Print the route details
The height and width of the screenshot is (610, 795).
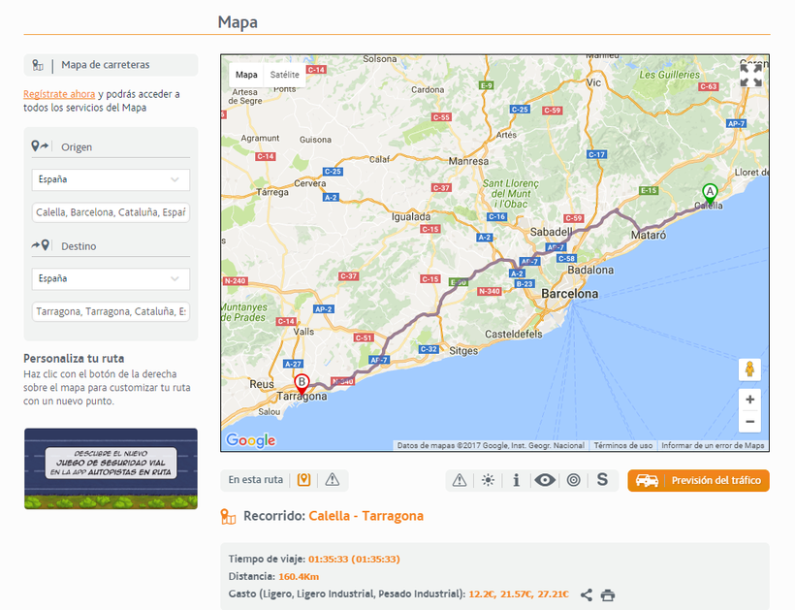click(608, 594)
